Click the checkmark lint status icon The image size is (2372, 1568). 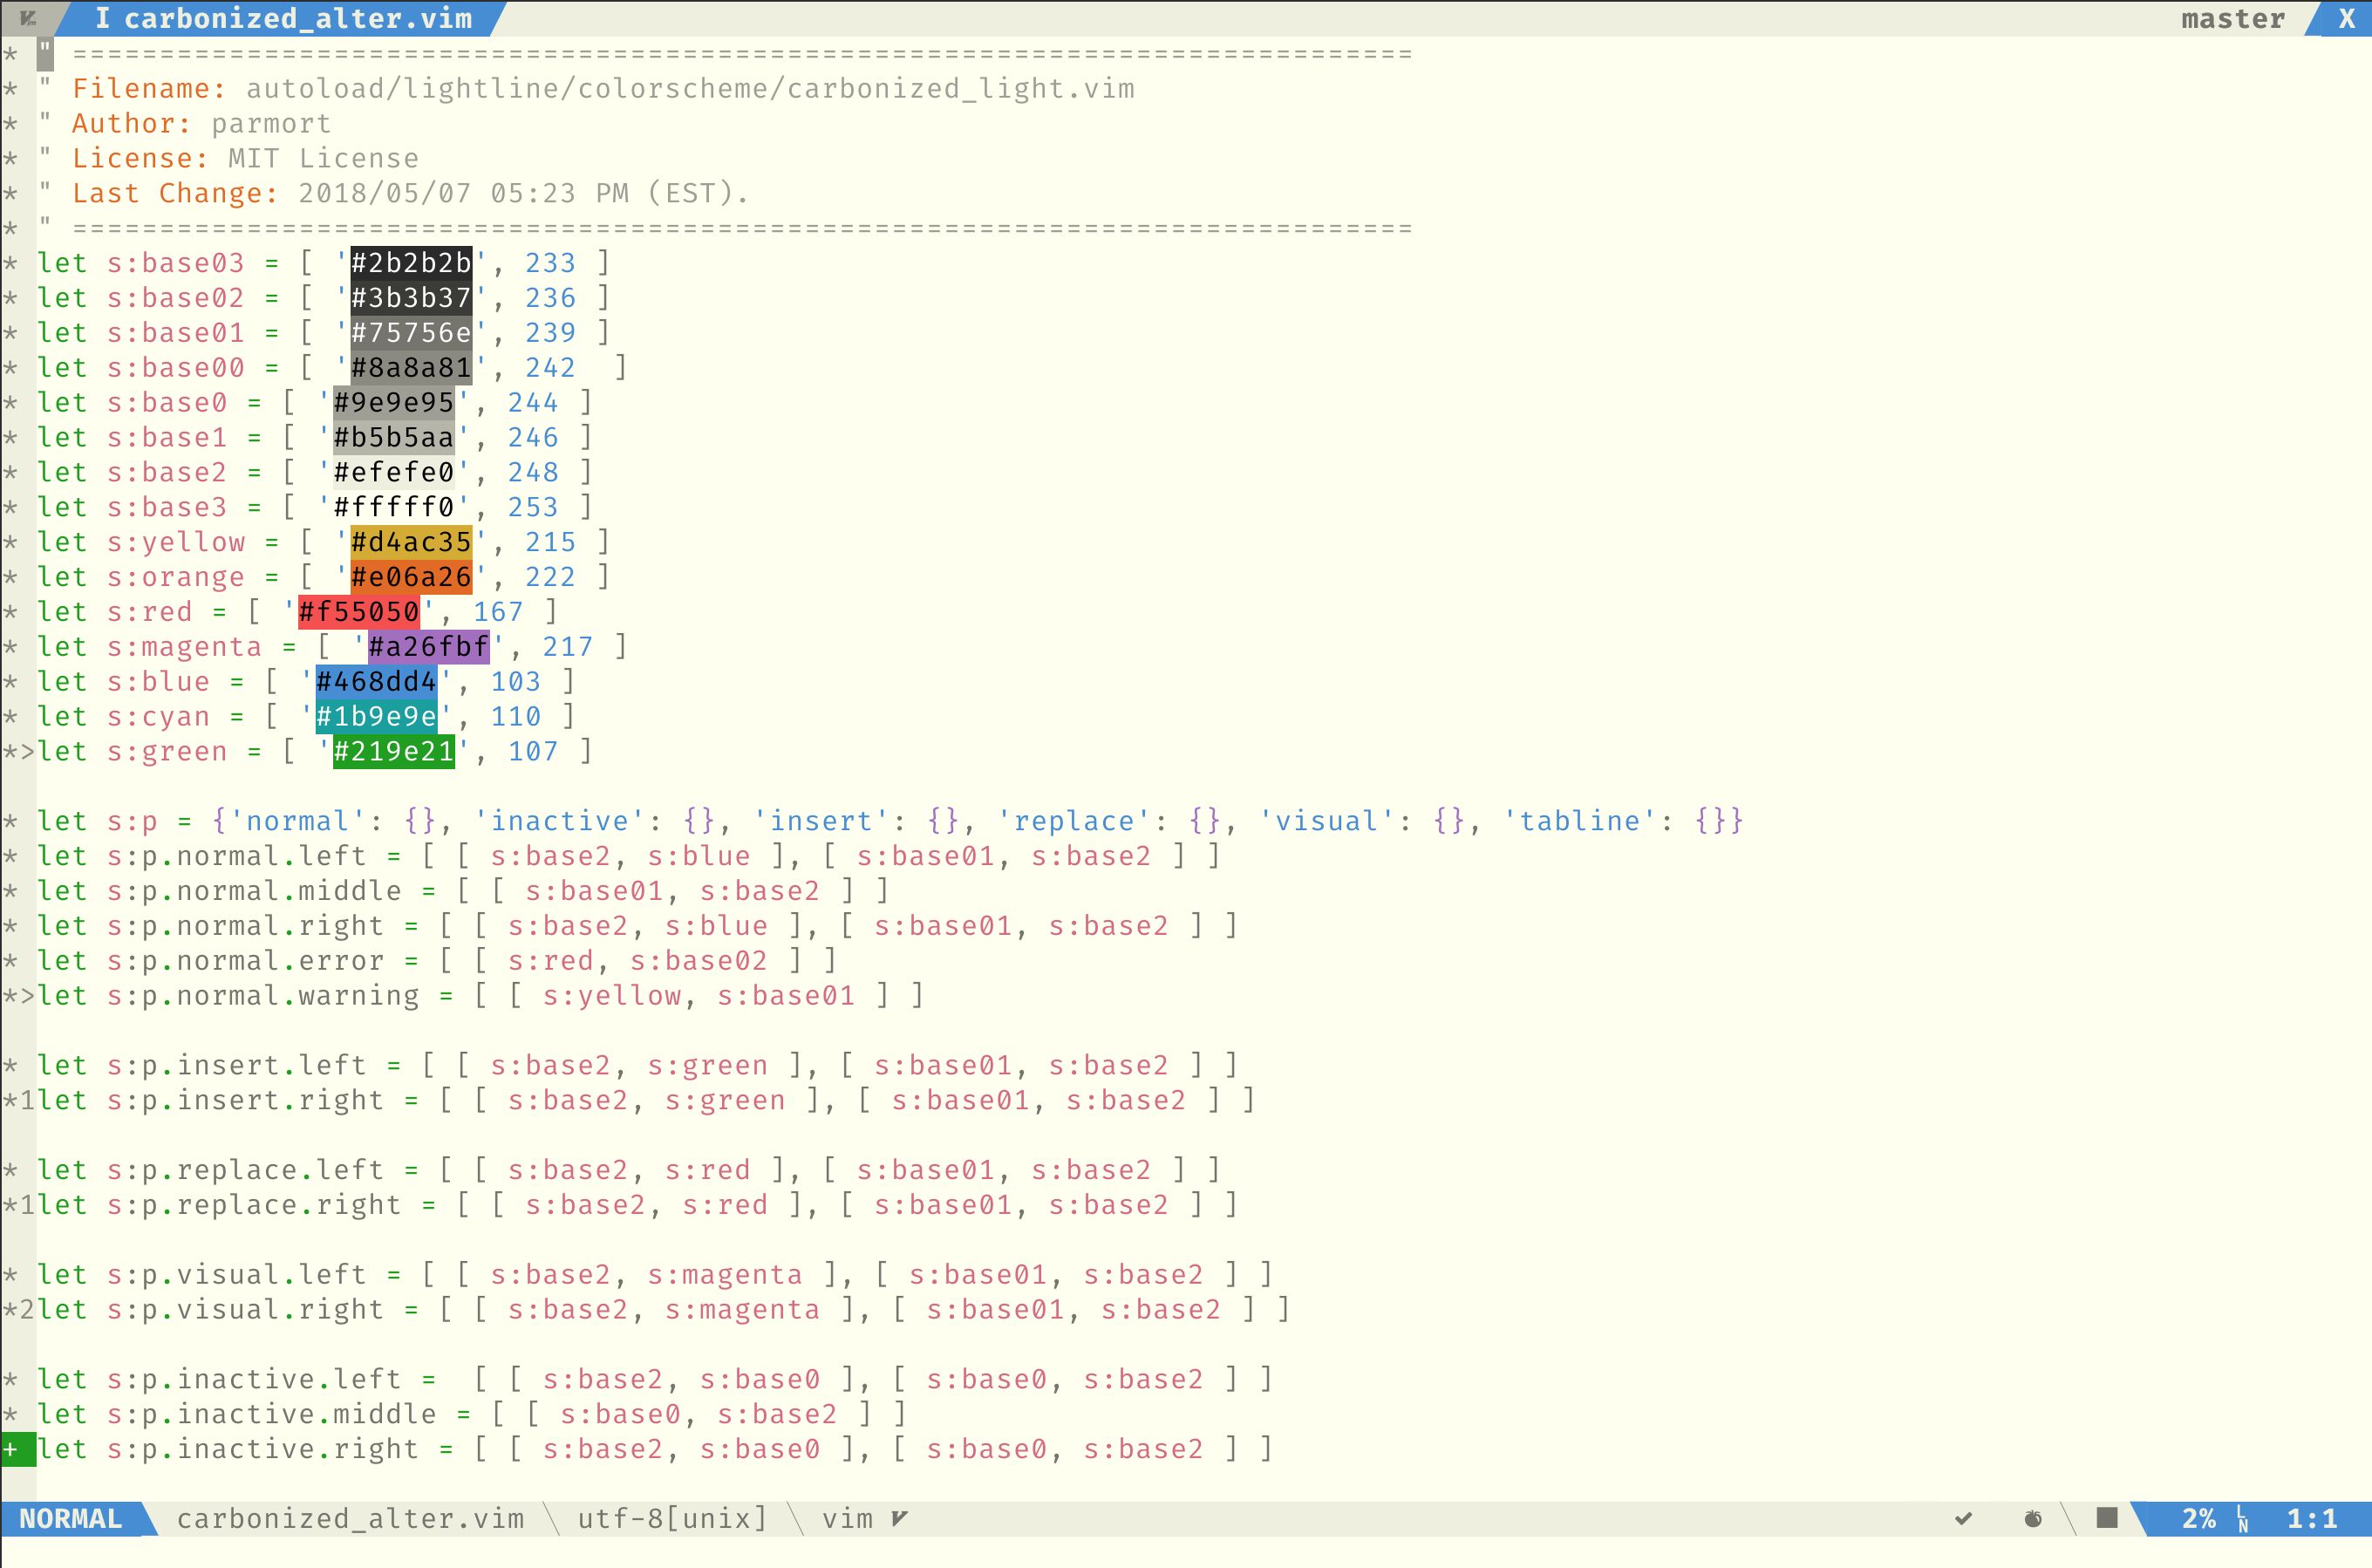(1963, 1518)
